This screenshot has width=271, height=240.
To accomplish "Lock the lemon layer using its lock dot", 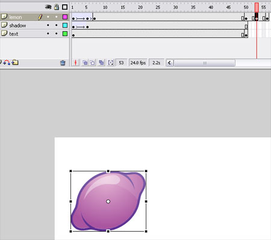I will [x=57, y=17].
